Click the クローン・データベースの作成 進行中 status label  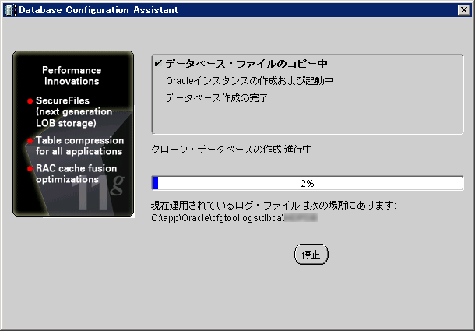pyautogui.click(x=231, y=149)
